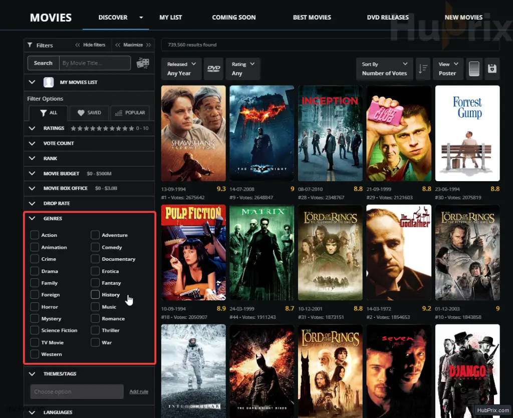Click the Choose option tags field

(x=77, y=391)
